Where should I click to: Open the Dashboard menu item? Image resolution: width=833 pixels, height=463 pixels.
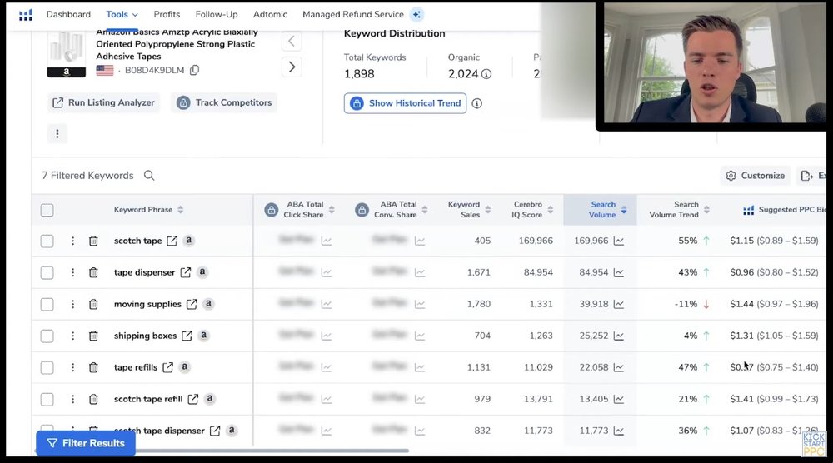coord(68,15)
